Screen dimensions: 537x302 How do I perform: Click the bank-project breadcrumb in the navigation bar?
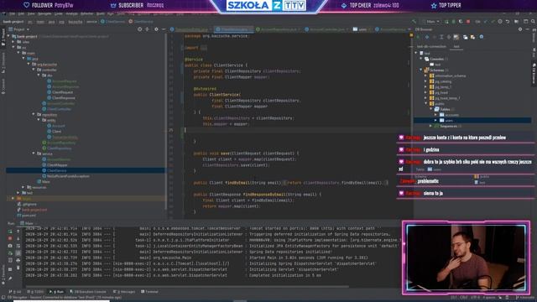tap(13, 22)
